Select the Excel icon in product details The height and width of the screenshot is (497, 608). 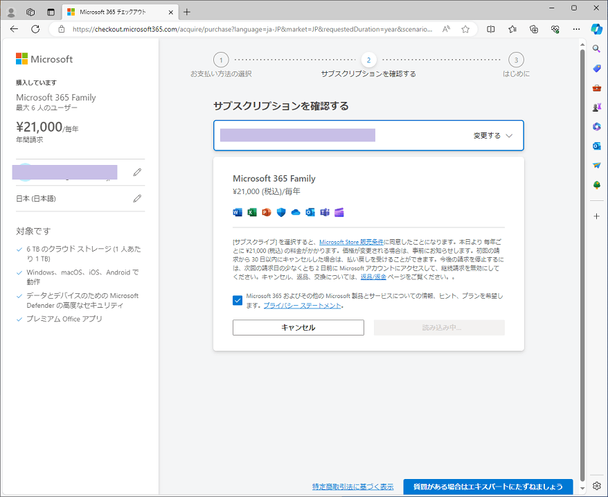pos(251,212)
